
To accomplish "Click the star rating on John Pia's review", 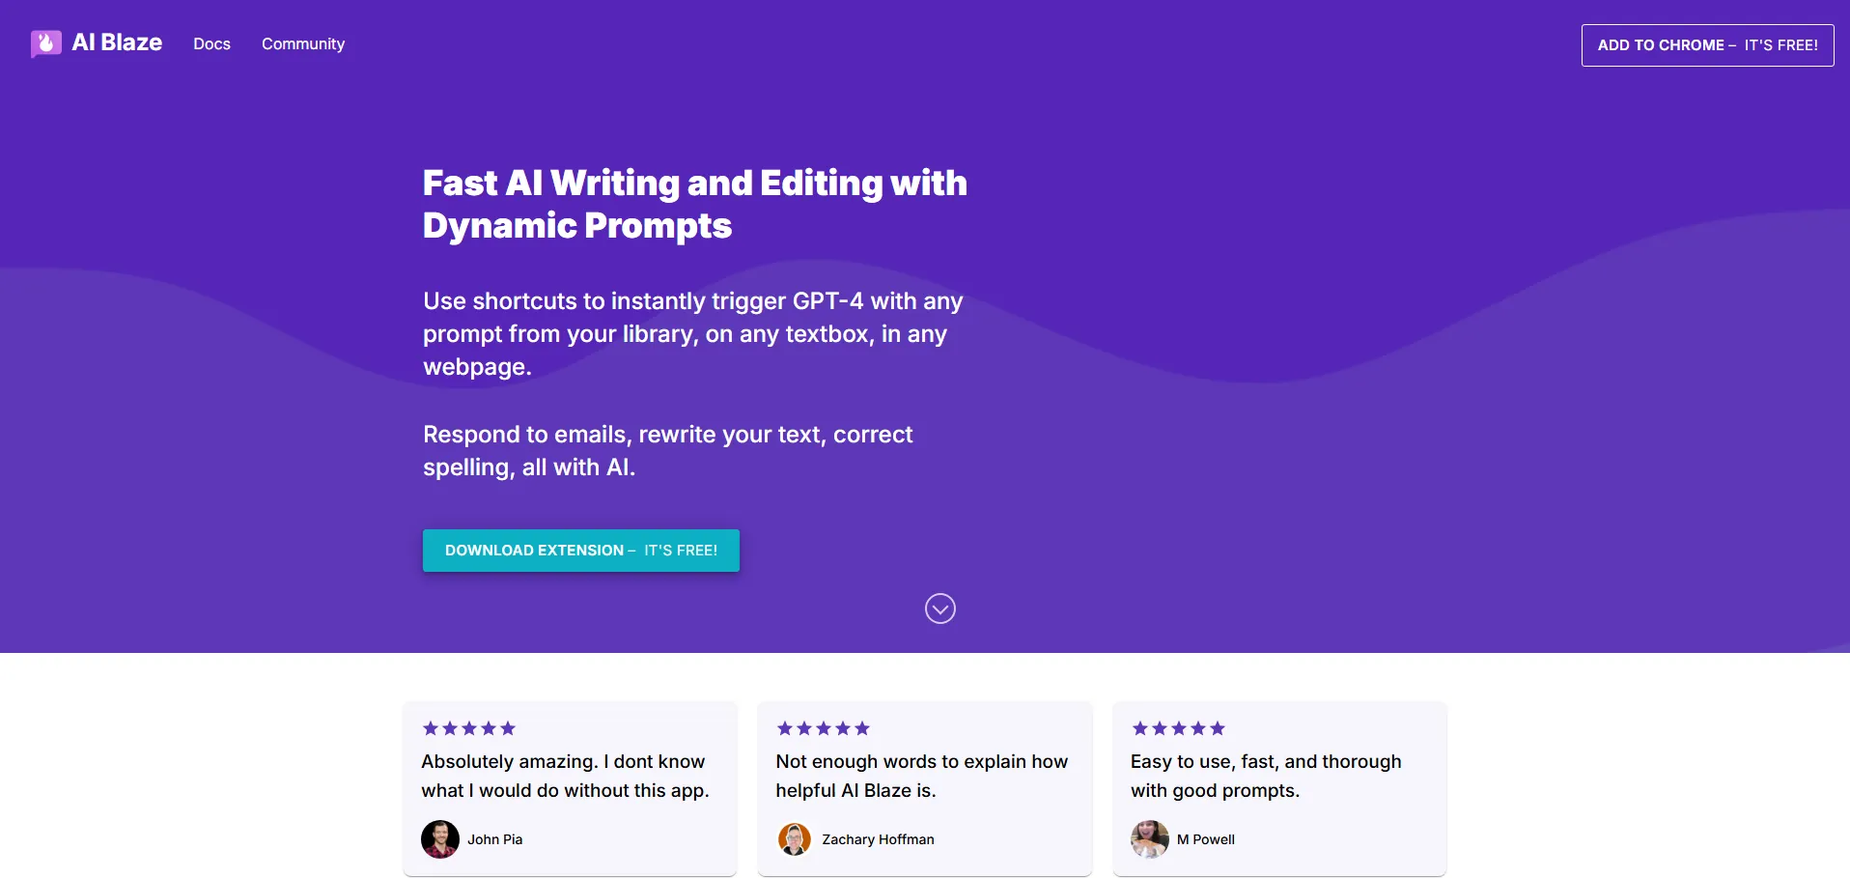I will (x=469, y=728).
